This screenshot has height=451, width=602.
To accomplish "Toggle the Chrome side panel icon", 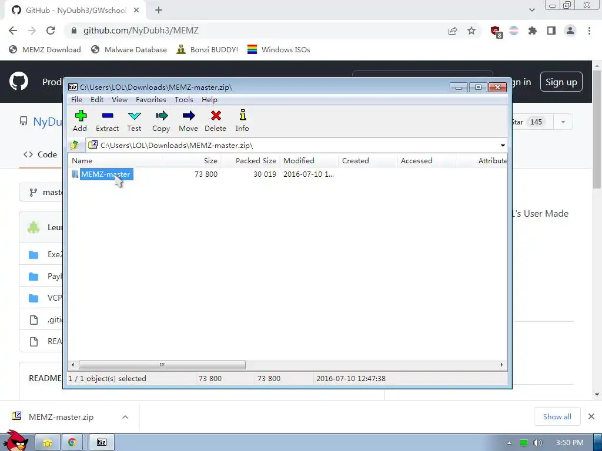I will 551,31.
